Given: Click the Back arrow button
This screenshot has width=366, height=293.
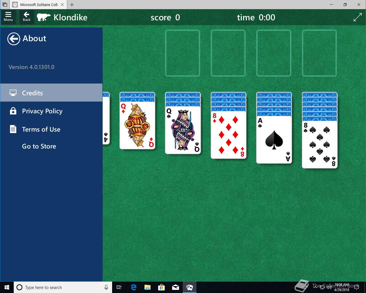Looking at the screenshot, I should 27,17.
